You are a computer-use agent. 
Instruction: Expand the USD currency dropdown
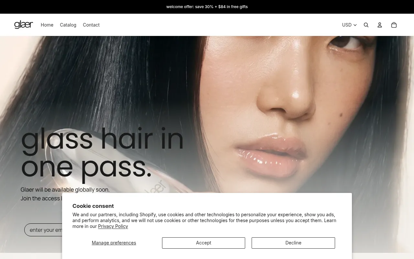point(349,25)
